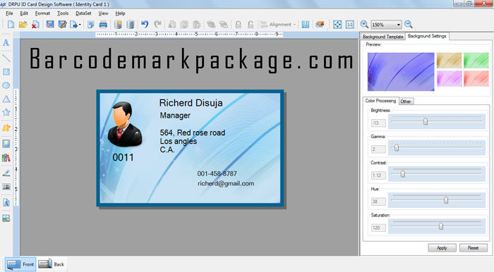This screenshot has width=494, height=272.
Task: Print the card using printer icon
Action: coord(103,25)
